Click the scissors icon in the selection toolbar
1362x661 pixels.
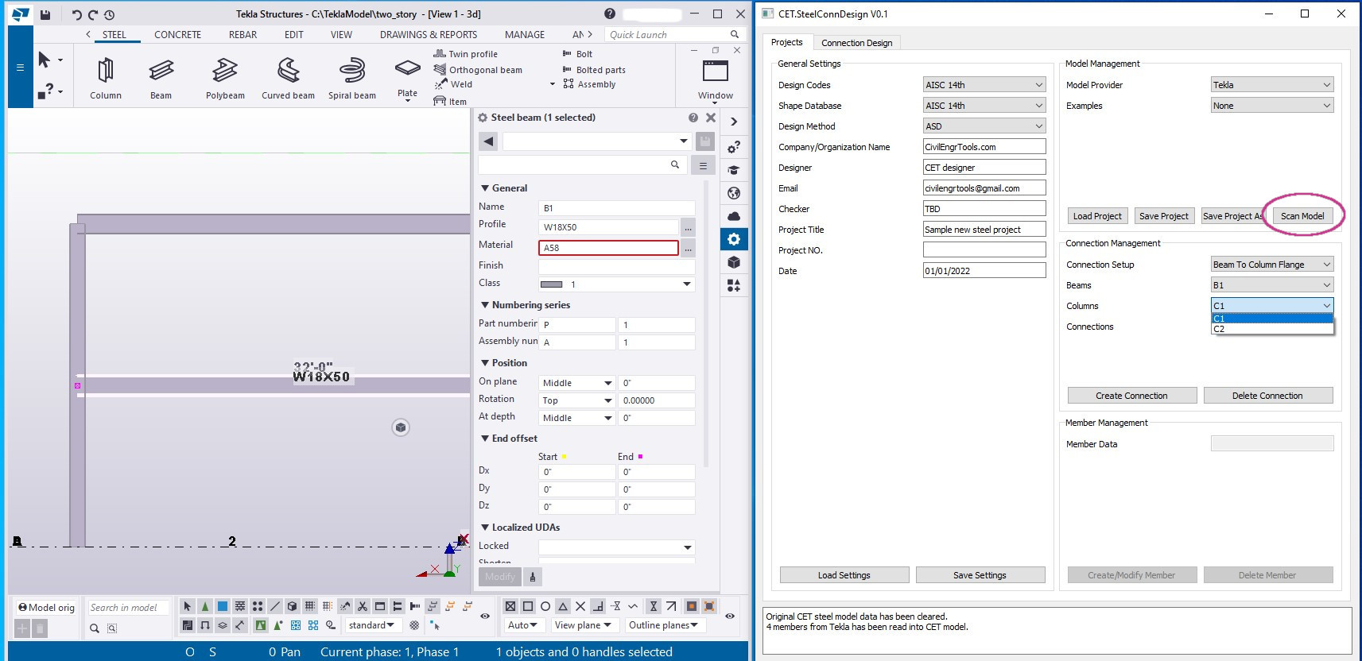click(363, 606)
